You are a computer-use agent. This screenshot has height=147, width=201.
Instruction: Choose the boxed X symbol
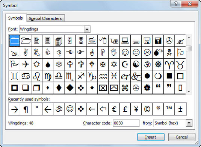pos(103,88)
